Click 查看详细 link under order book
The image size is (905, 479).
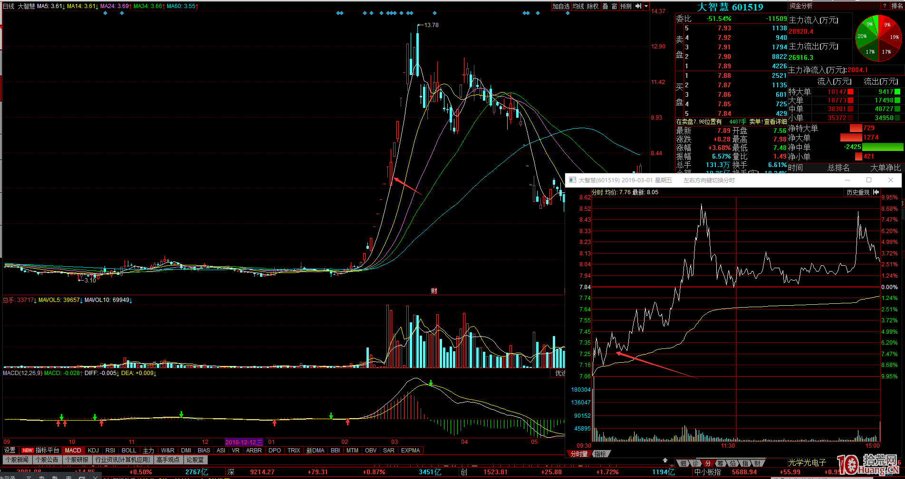point(775,122)
